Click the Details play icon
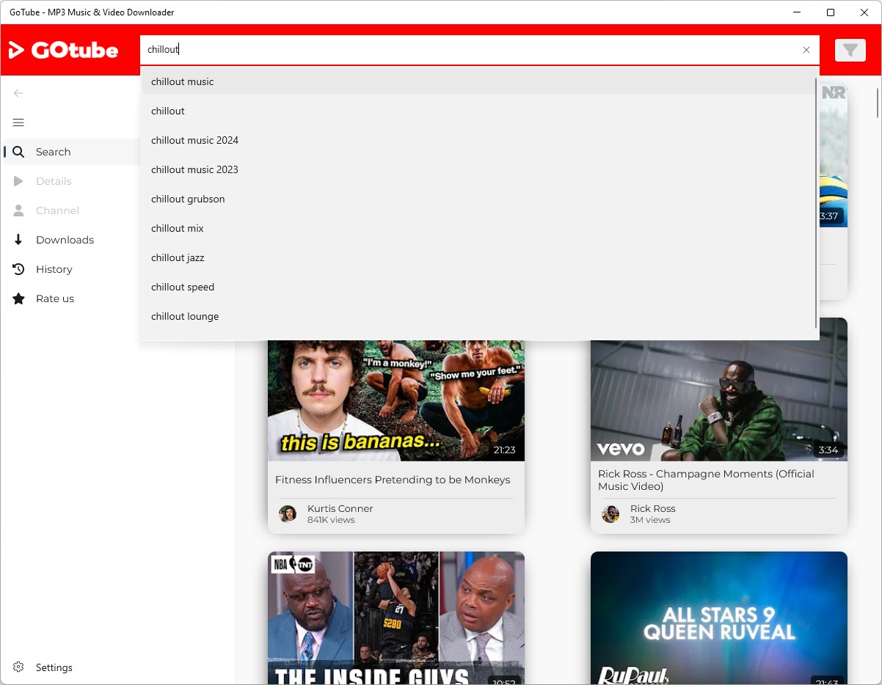This screenshot has height=685, width=882. coord(18,181)
